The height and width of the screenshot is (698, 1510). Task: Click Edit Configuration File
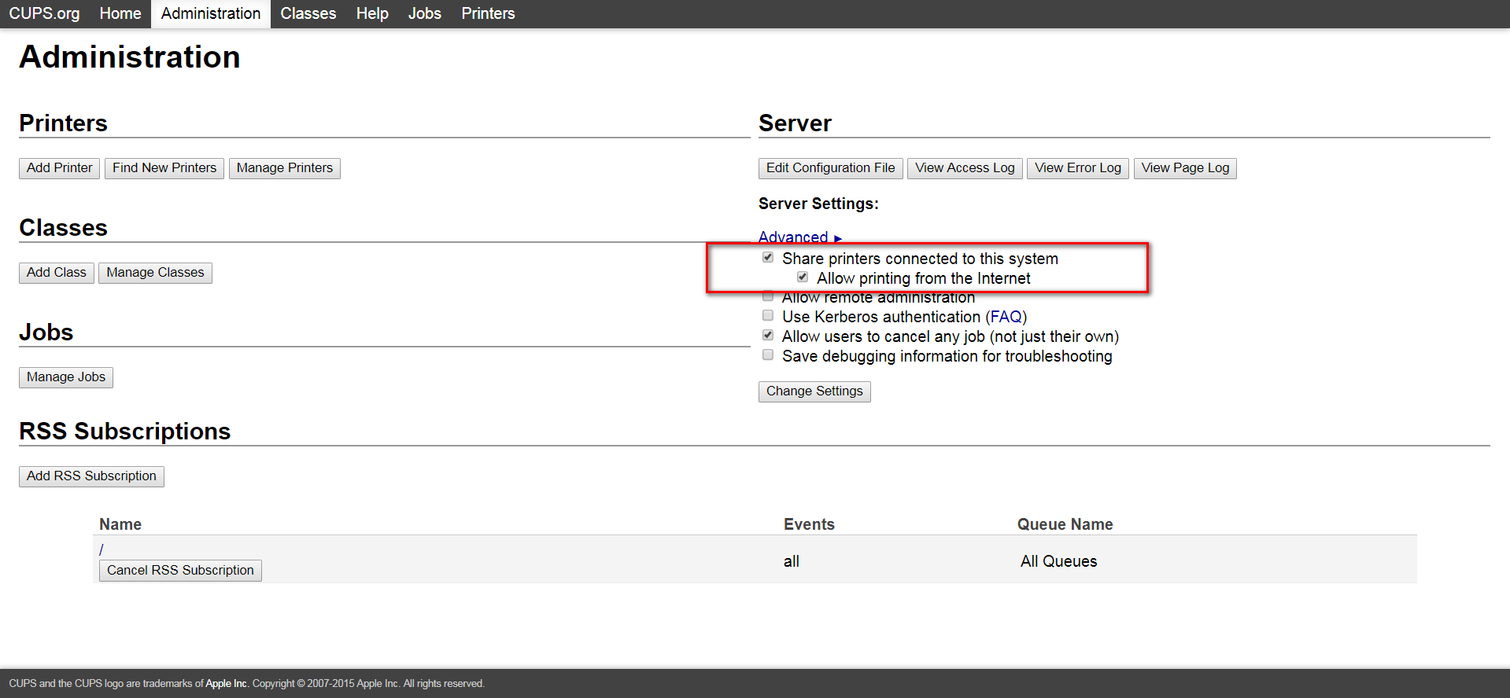[831, 168]
